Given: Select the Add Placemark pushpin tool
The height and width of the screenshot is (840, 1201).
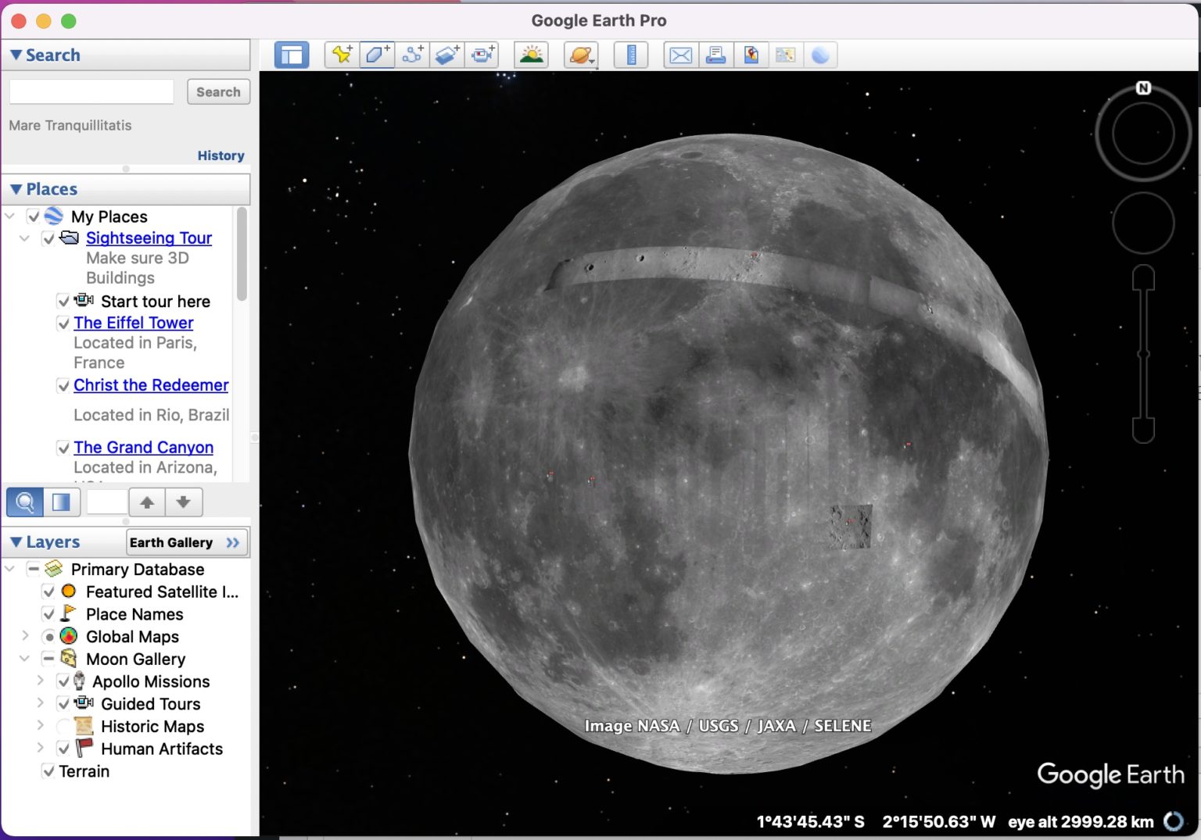Looking at the screenshot, I should [x=342, y=54].
